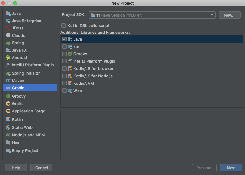Viewport: 245px width, 175px height.
Task: Click 'Kotlin/JVM' row text
Action: pos(84,84)
